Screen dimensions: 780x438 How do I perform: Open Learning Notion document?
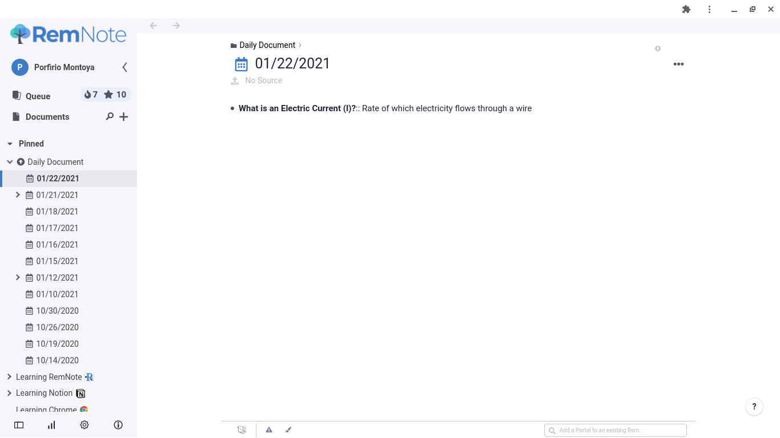tap(45, 393)
